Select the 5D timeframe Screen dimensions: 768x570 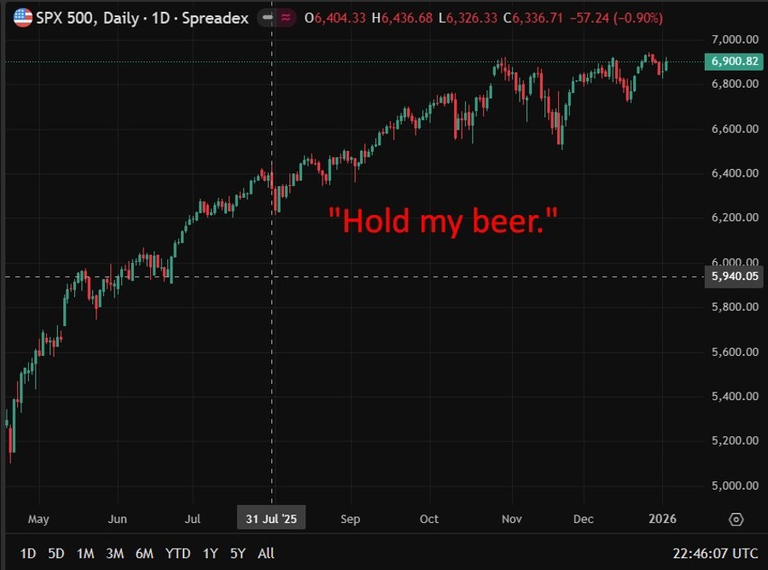point(55,553)
